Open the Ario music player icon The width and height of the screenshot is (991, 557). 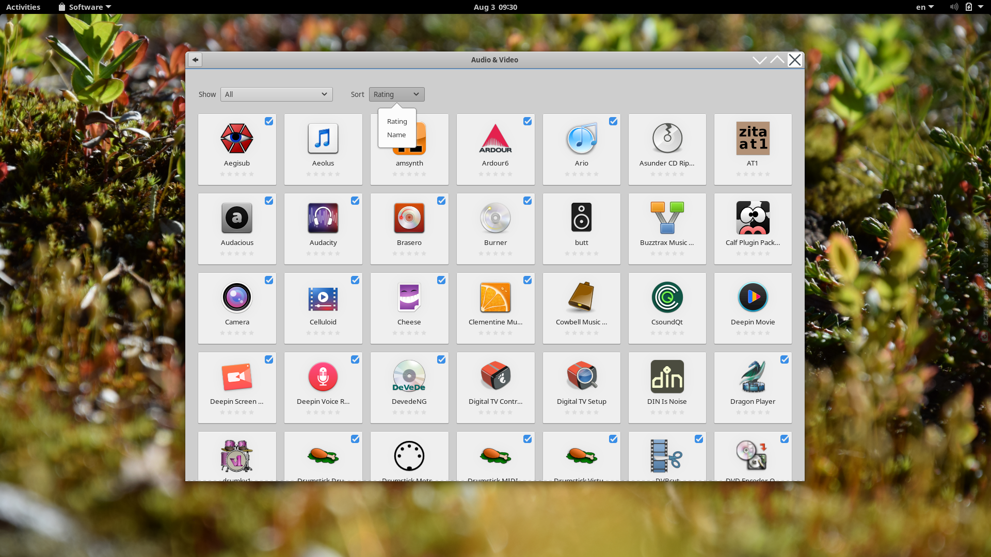coord(582,138)
